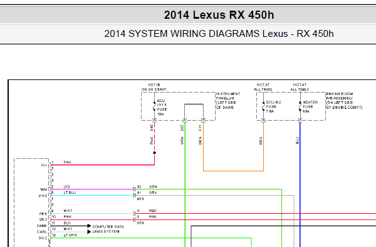
Task: Click the 'RED' label at connector pin 4
Action: click(x=153, y=211)
